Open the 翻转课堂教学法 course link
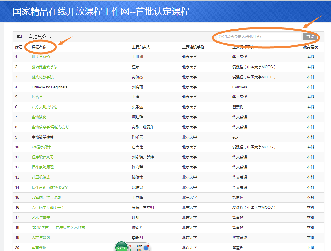The image size is (331, 251). point(44,67)
